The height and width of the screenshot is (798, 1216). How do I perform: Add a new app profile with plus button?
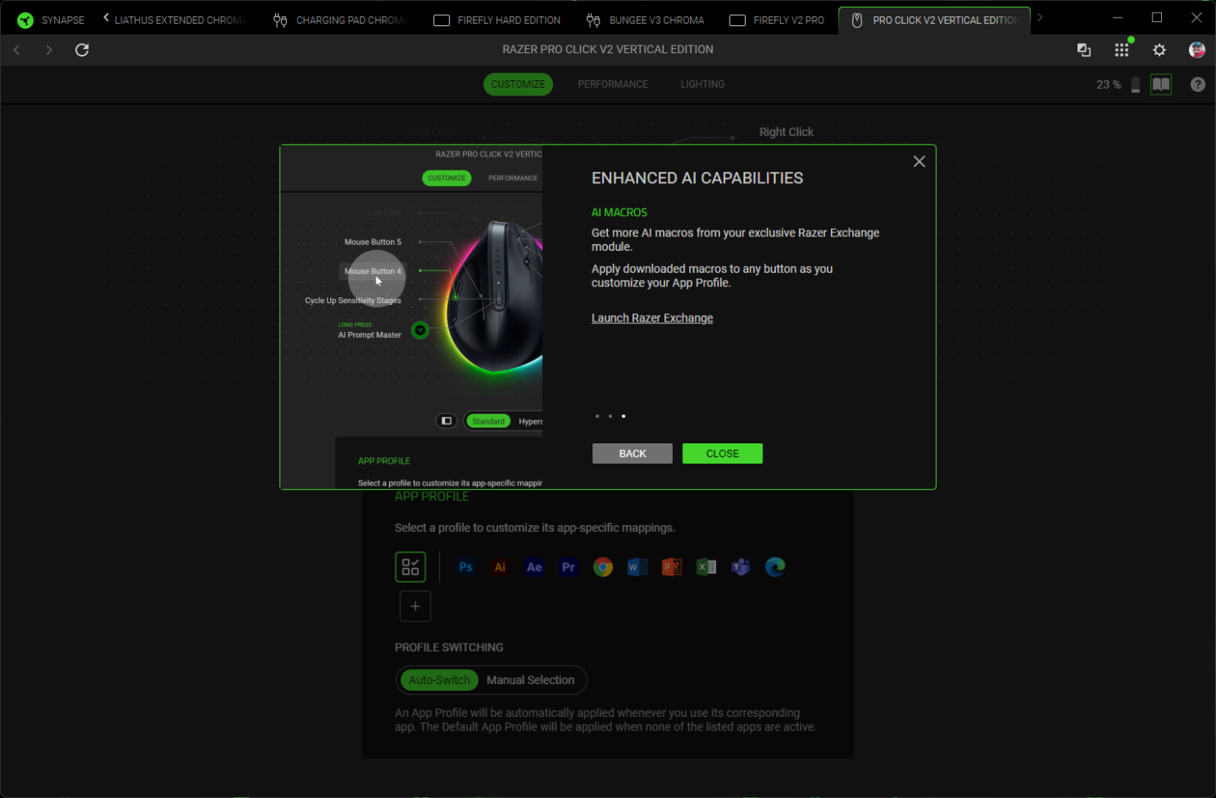click(415, 606)
